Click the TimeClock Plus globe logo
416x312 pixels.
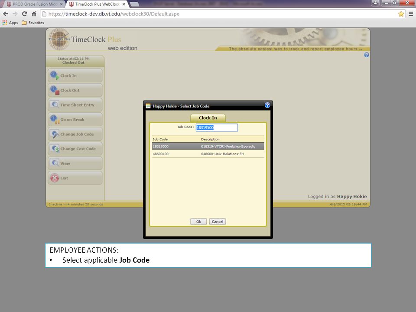click(x=58, y=39)
